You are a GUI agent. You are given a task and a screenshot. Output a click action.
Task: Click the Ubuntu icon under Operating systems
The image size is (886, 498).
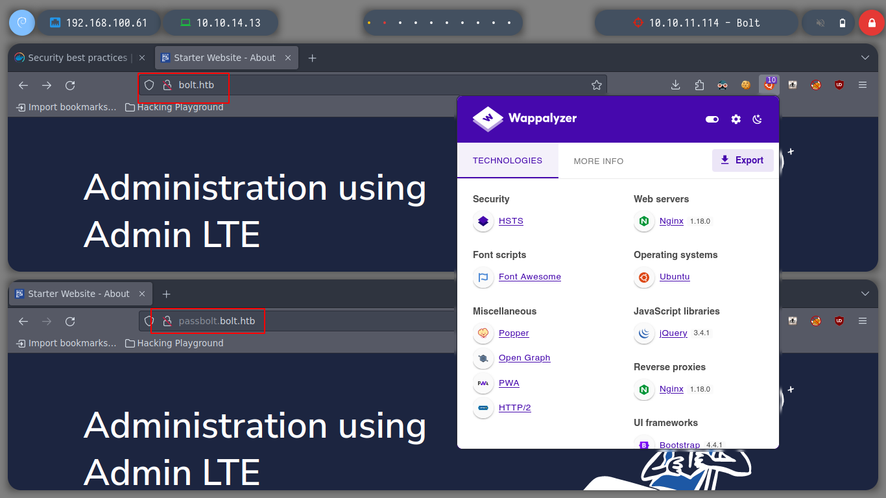[644, 277]
